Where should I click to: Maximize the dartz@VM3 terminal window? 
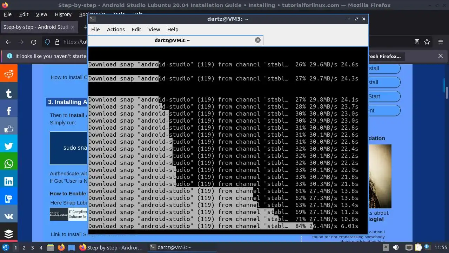click(x=356, y=19)
